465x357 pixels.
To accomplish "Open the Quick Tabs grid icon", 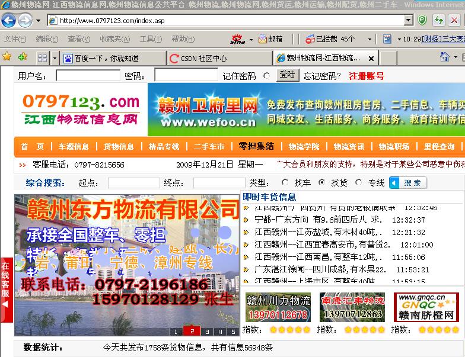I will pos(43,58).
